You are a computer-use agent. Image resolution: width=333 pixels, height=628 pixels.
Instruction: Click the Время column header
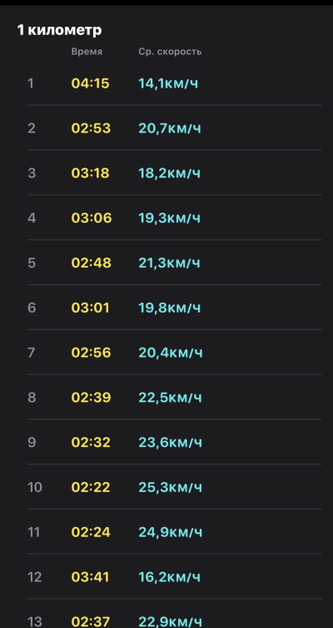[x=87, y=52]
